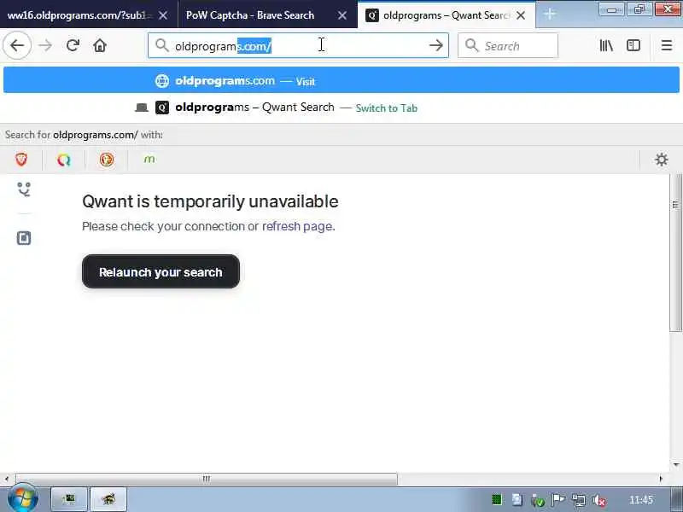Click the horizontal scrollbar left arrow
Image resolution: width=683 pixels, height=512 pixels.
click(7, 479)
